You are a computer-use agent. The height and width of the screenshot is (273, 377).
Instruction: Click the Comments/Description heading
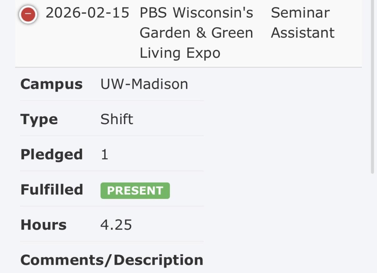tap(112, 260)
